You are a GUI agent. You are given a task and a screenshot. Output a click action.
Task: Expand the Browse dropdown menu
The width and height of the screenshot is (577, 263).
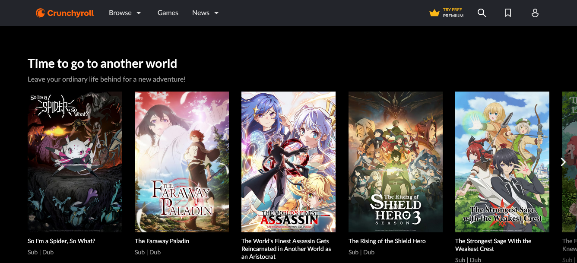[x=125, y=13]
